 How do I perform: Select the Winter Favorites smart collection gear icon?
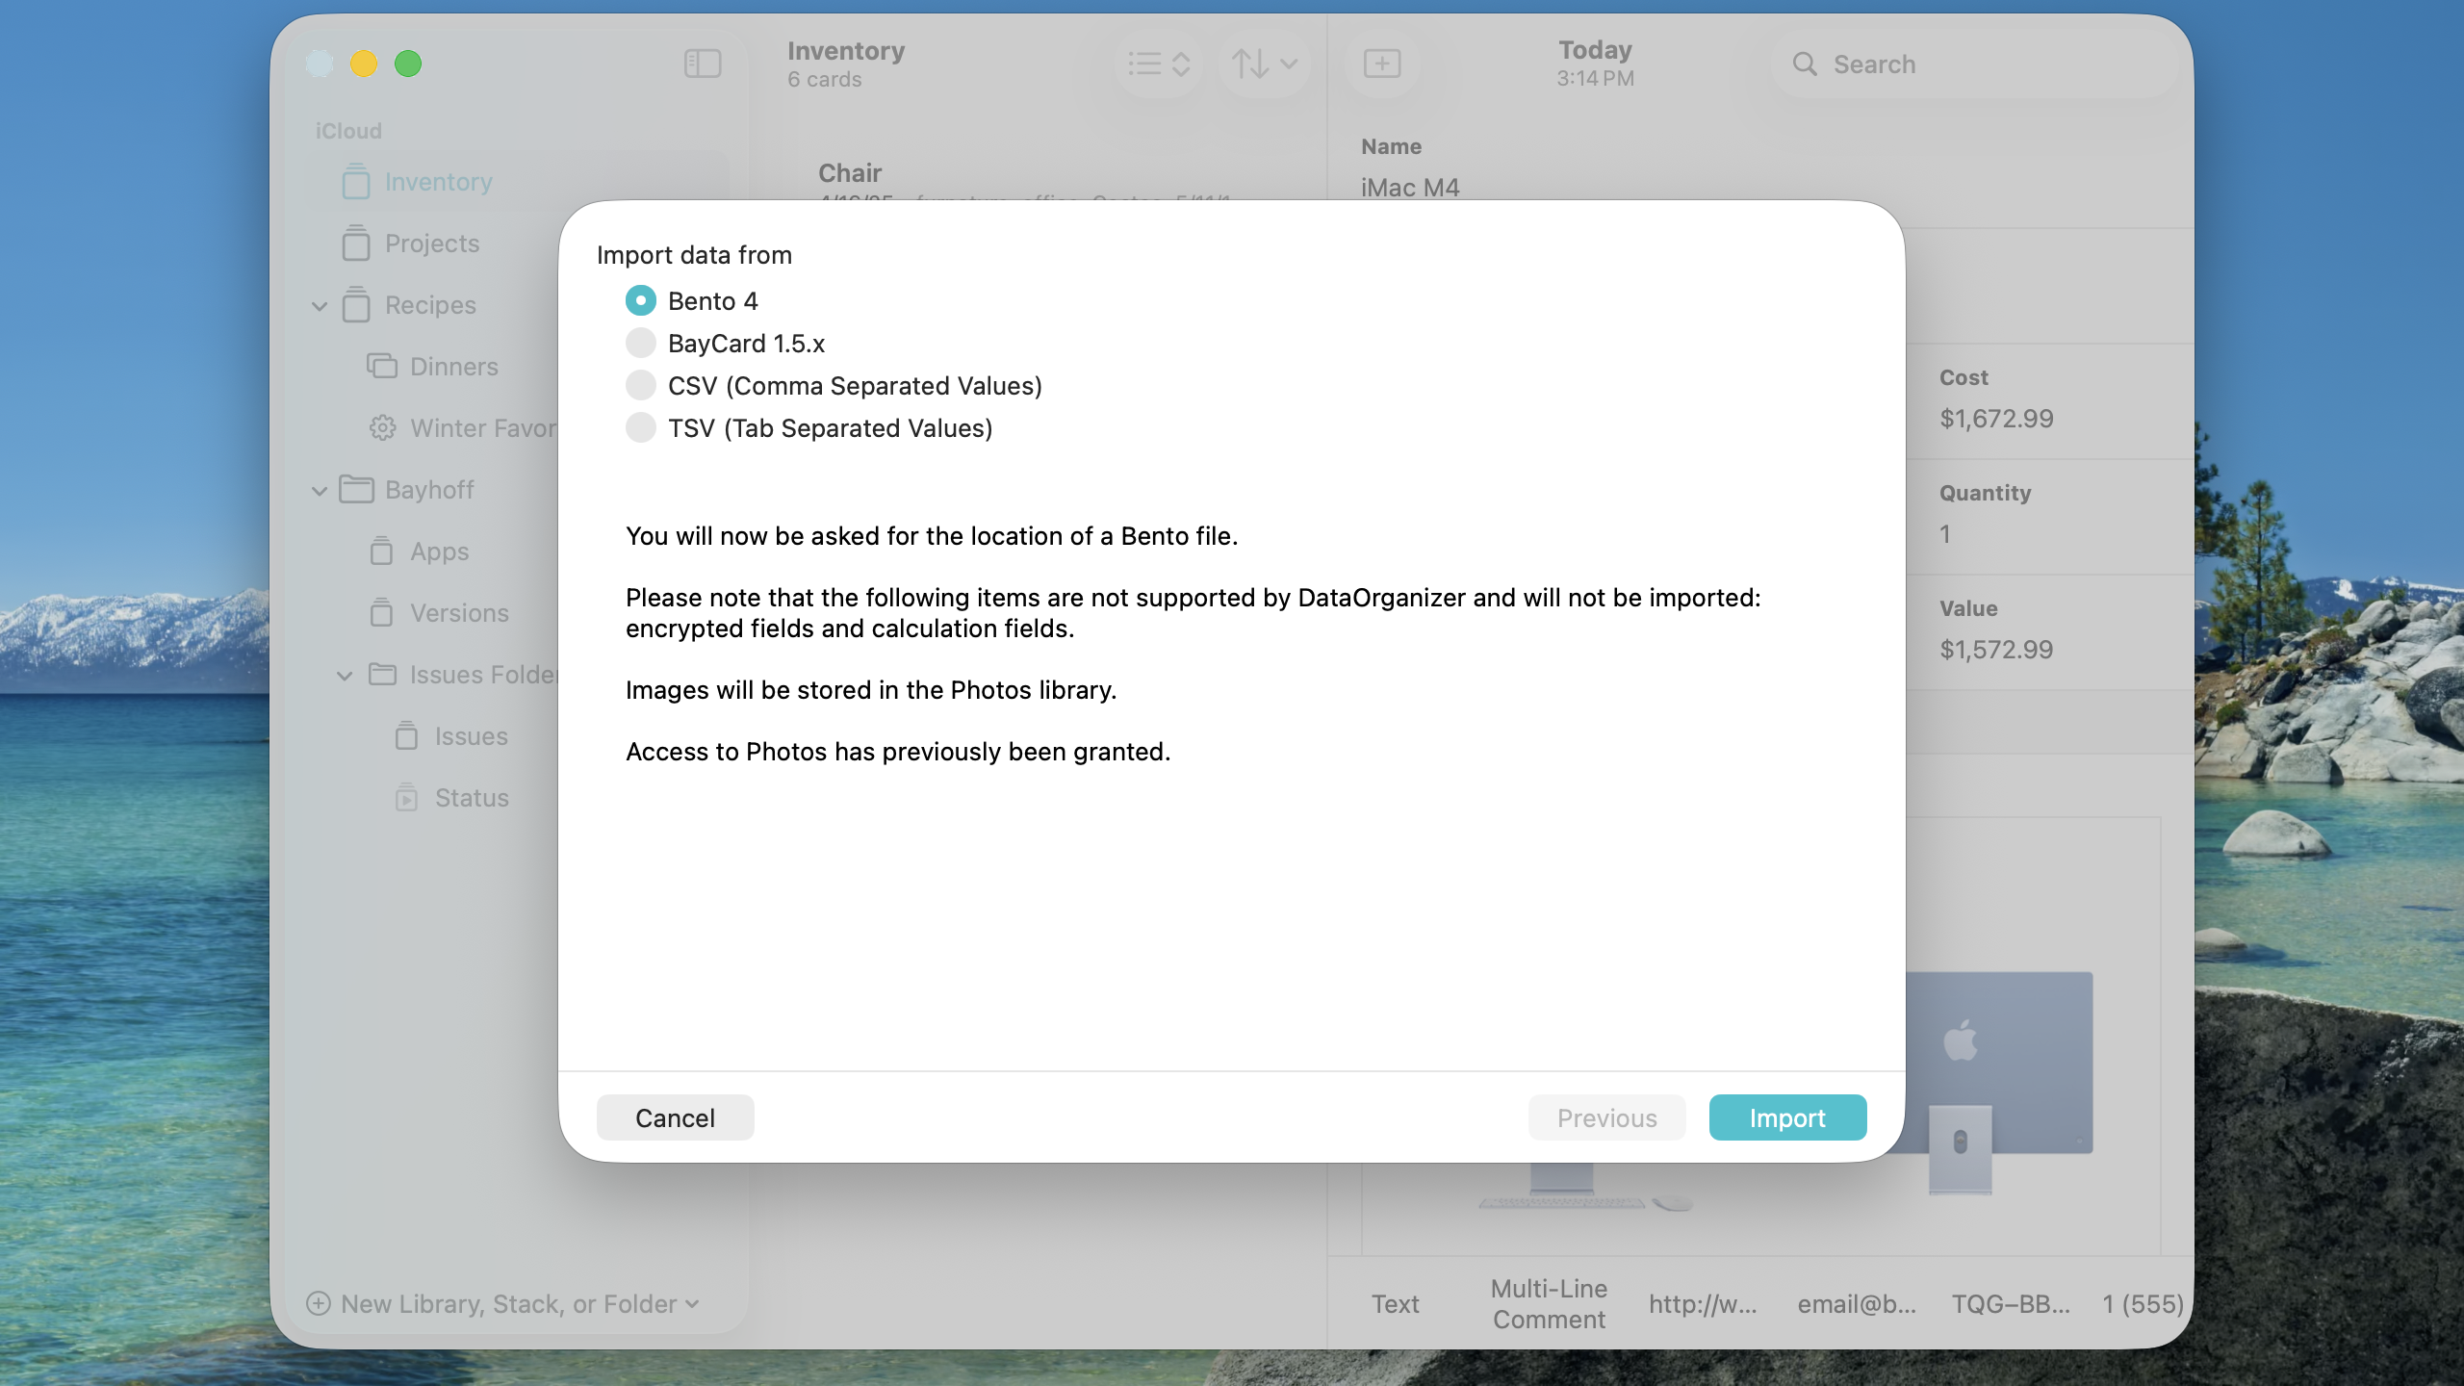click(x=383, y=427)
